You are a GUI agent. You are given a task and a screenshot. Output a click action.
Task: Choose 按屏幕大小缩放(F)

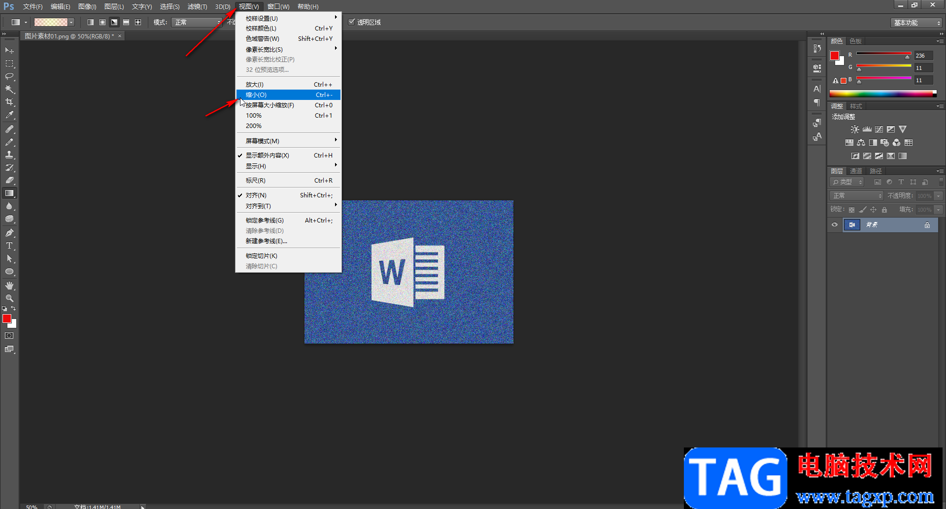click(289, 105)
